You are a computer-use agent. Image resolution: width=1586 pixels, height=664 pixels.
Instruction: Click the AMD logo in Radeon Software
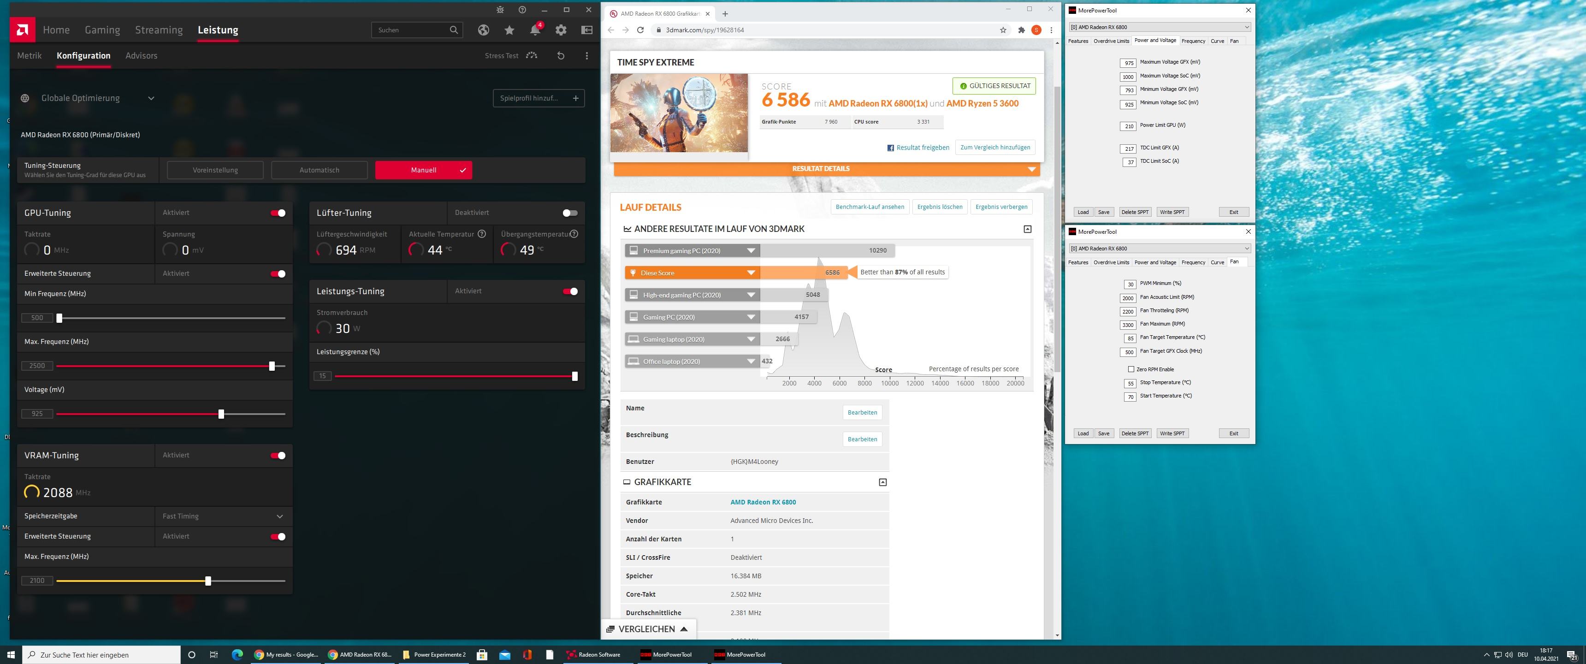point(22,30)
